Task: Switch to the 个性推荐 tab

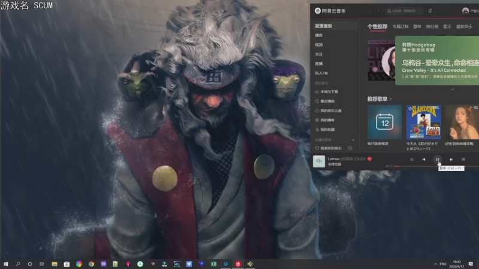Action: [x=377, y=26]
